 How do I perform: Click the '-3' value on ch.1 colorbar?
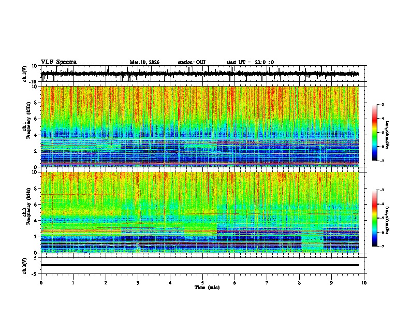pyautogui.click(x=382, y=105)
